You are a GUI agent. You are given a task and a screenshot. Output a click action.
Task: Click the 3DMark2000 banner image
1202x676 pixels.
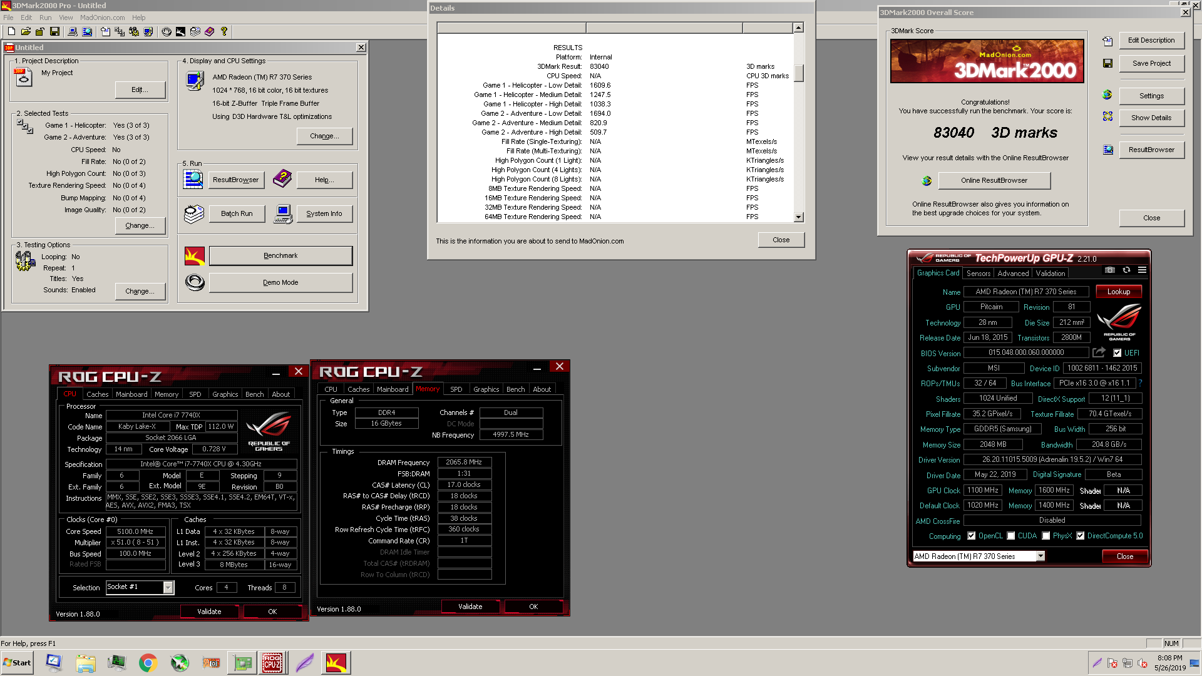click(987, 61)
